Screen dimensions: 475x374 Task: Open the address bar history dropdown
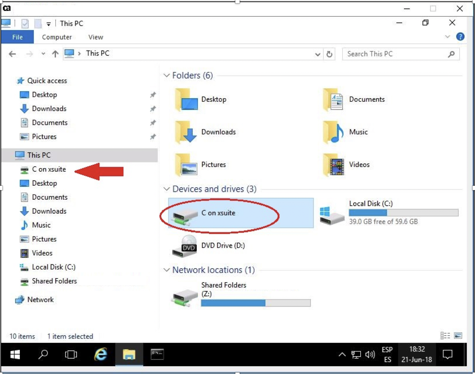coord(317,54)
